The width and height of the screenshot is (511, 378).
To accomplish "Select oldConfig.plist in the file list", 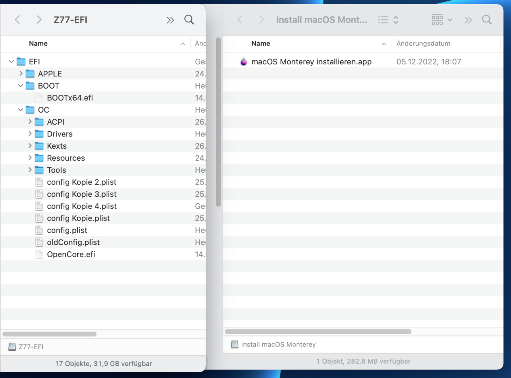I will coord(73,242).
